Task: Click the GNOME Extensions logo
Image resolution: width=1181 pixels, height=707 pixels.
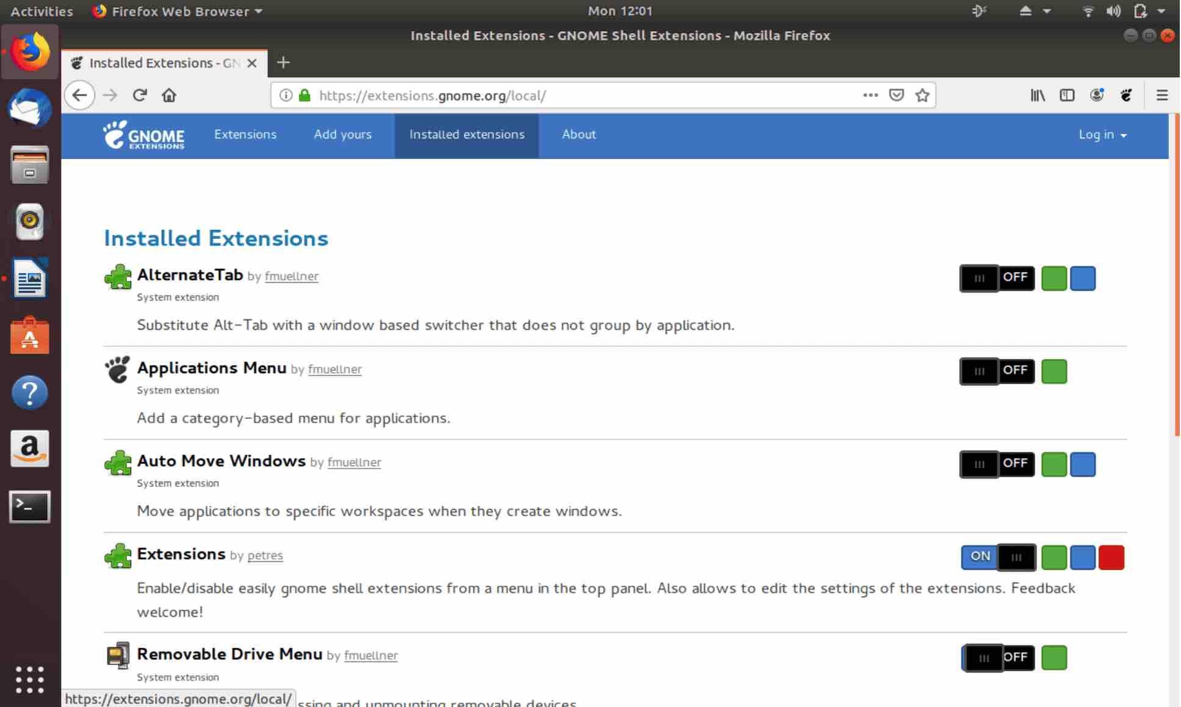Action: [x=145, y=135]
